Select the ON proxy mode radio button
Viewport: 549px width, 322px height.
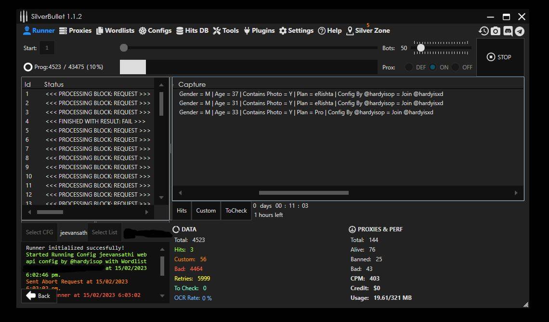coord(432,67)
